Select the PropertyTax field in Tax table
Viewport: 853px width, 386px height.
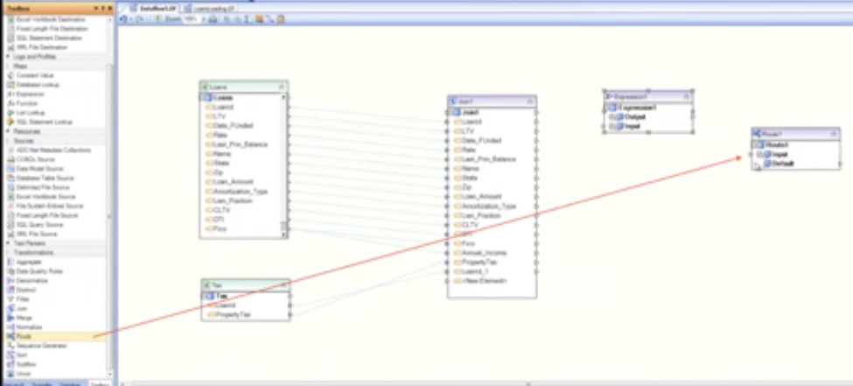227,314
